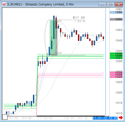Minimize the Shiseido chart window

tap(102, 4)
